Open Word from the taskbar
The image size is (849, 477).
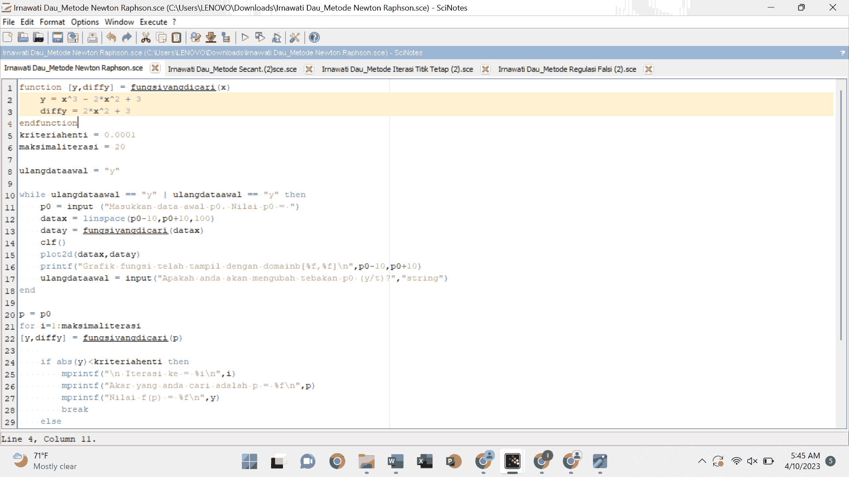[395, 462]
